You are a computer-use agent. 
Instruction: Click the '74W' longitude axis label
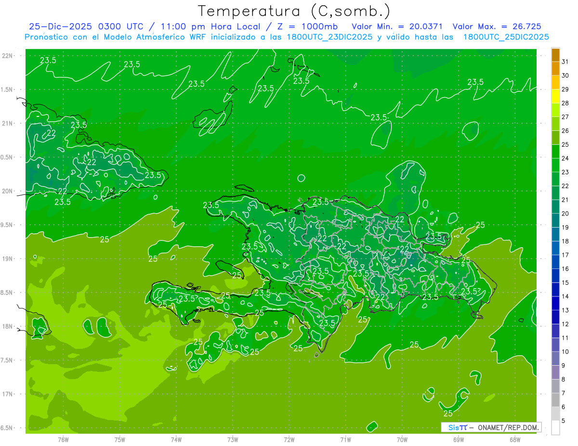[x=176, y=439]
